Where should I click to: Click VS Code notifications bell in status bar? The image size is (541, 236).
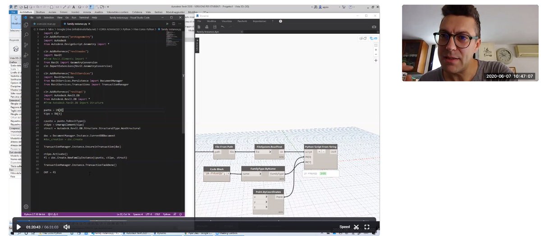[181, 214]
